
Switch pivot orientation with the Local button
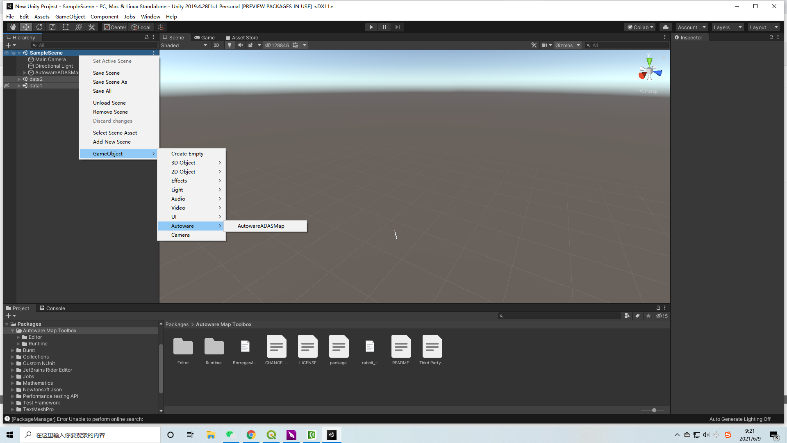141,27
